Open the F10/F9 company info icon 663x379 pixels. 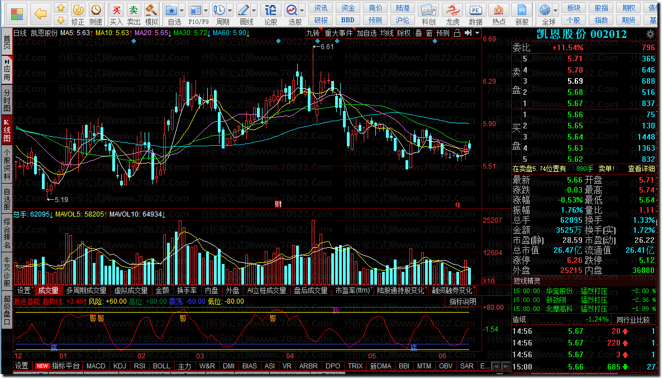pos(195,9)
